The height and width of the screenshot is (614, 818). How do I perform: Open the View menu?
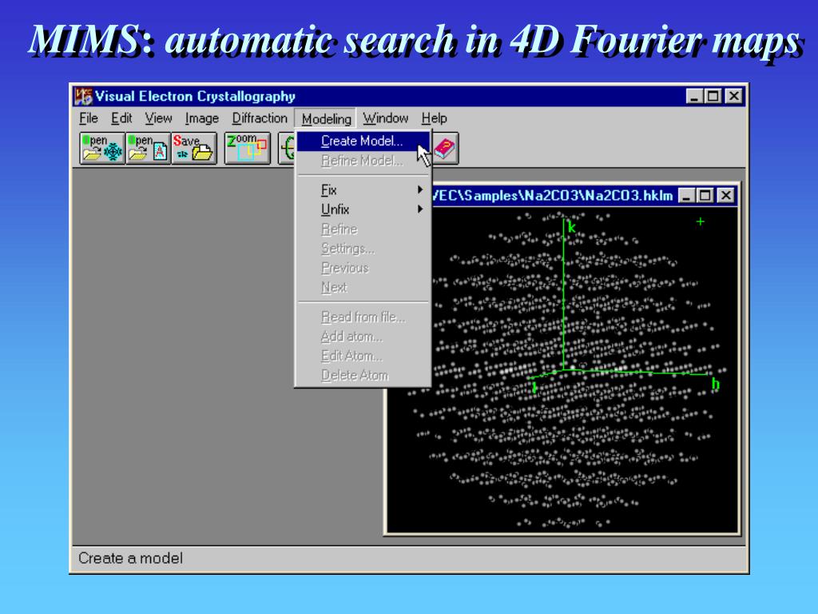click(159, 118)
